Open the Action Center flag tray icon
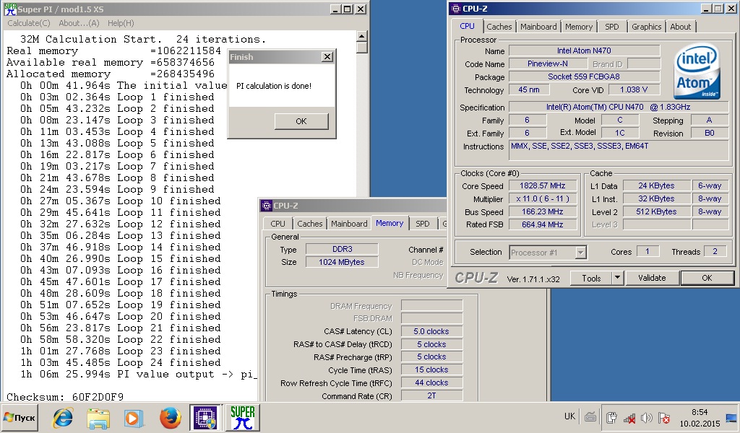740x433 pixels. pyautogui.click(x=663, y=417)
